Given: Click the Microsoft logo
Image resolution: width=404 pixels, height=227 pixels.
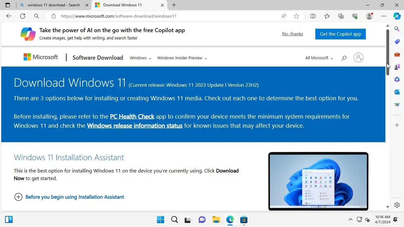Looking at the screenshot, I should (x=41, y=57).
